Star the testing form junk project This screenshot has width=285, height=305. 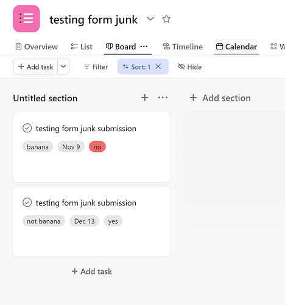tap(166, 19)
